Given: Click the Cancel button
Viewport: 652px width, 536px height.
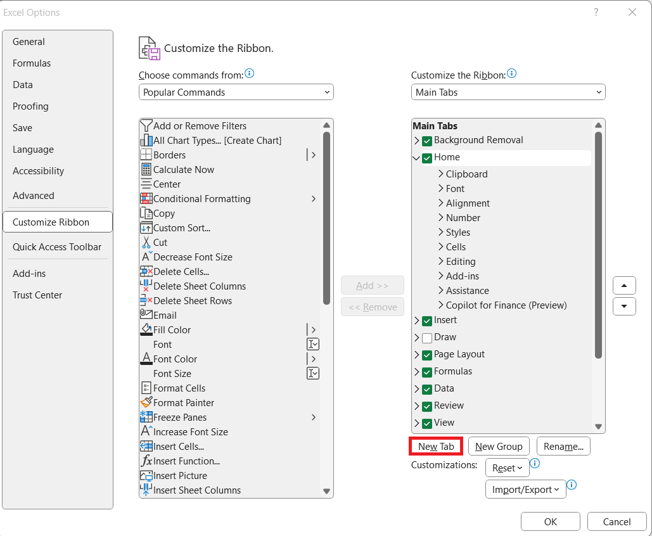Looking at the screenshot, I should (617, 522).
